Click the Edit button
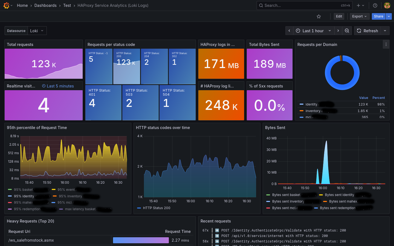This screenshot has width=394, height=246. 339,16
